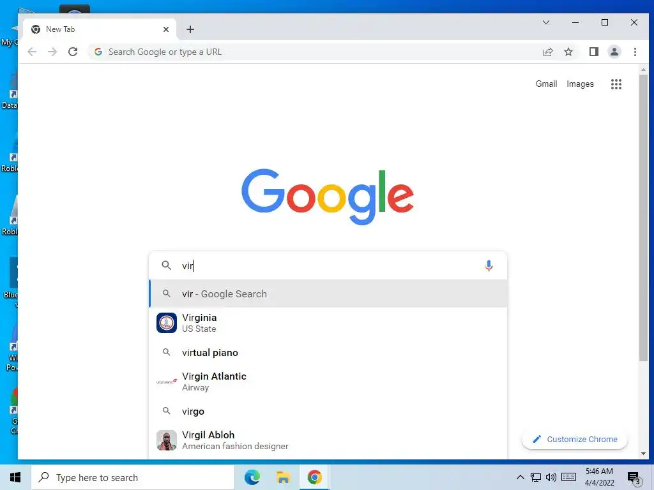Click the search icon beside 'virtual piano'

pos(167,352)
